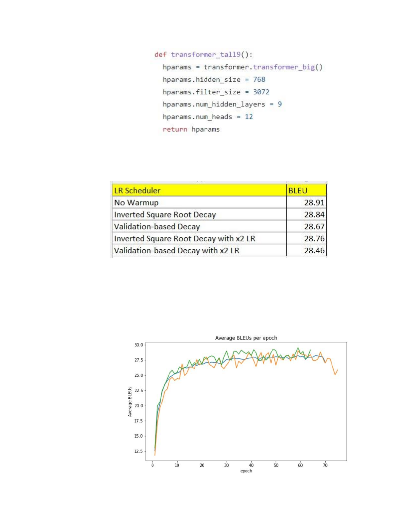Image resolution: width=407 pixels, height=527 pixels.
Task: Click the num_heads value 12
Action: point(249,117)
